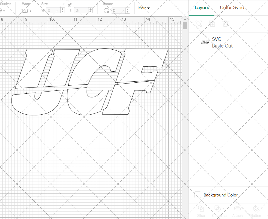
Task: Switch to the Layers tab
Action: tap(202, 8)
